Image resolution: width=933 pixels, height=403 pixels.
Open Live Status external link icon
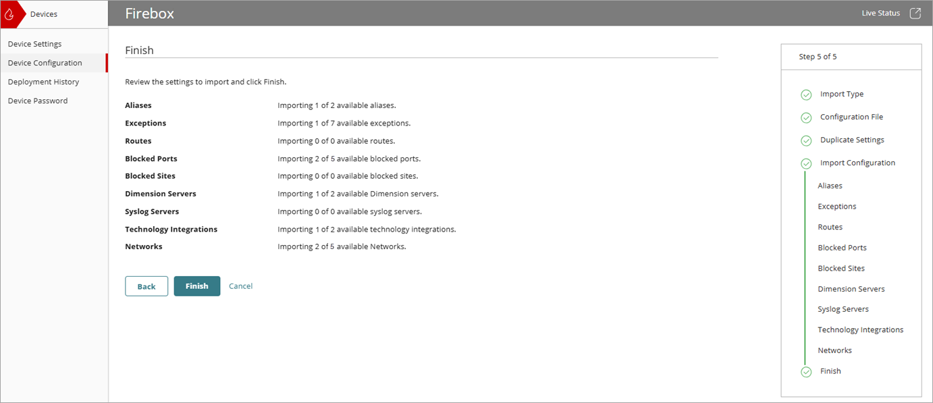point(915,14)
